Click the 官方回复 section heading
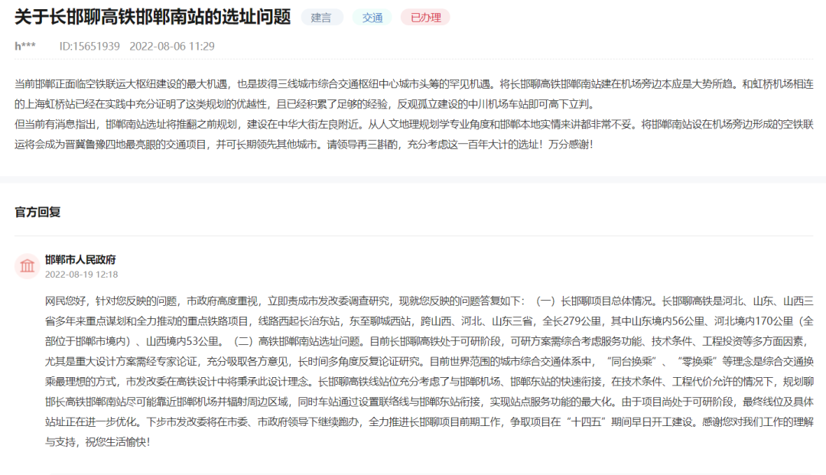Screen dimensions: 826x475 (37, 212)
